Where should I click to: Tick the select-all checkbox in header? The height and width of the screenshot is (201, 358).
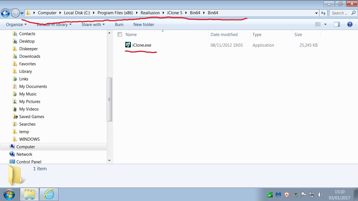coord(120,34)
